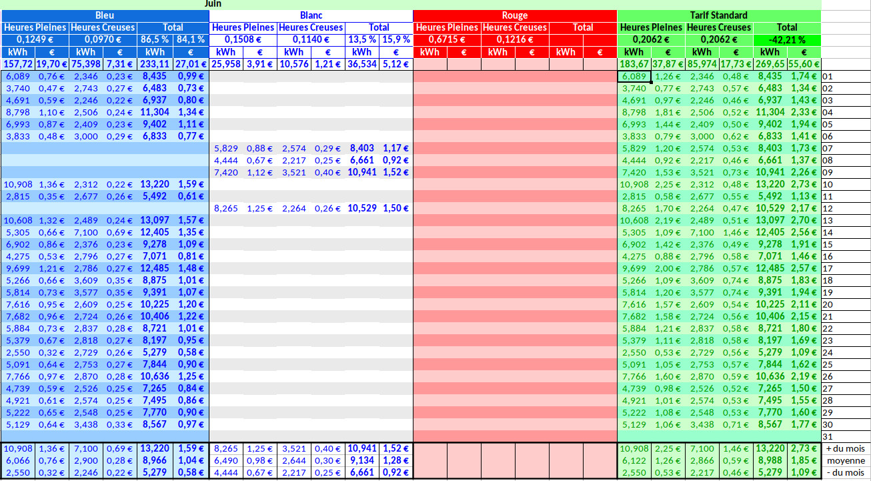Click the "moyenne" row label
Viewport: 871px width, 481px height.
coord(844,461)
